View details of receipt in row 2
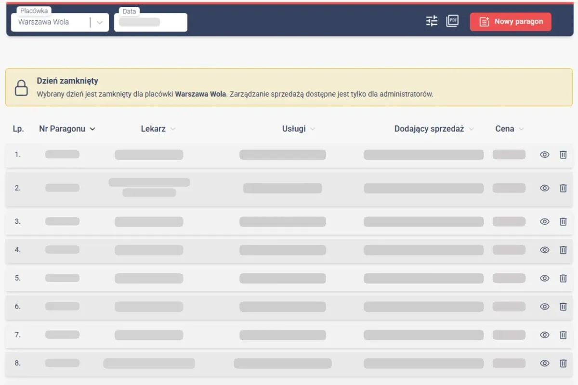The image size is (578, 385). click(x=545, y=188)
